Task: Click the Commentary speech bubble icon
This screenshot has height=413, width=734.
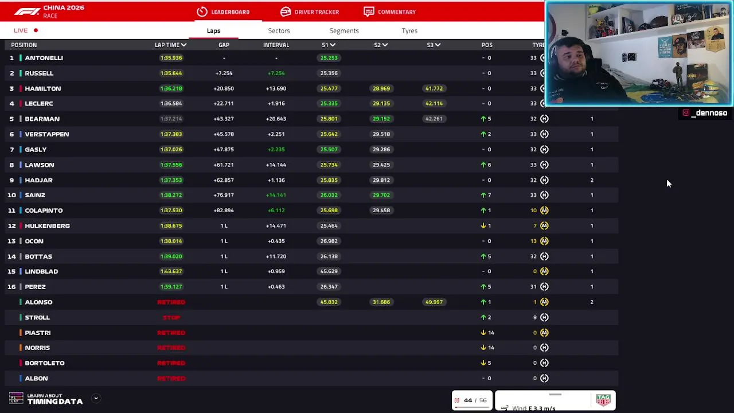Action: 369,11
